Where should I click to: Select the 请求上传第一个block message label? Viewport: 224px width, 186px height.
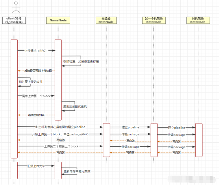[36, 96]
